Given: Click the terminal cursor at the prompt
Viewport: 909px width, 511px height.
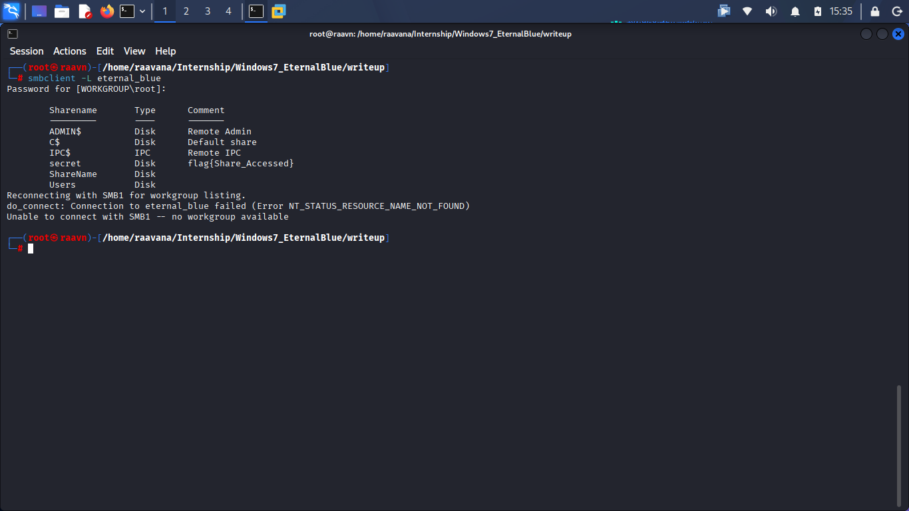Looking at the screenshot, I should 31,248.
